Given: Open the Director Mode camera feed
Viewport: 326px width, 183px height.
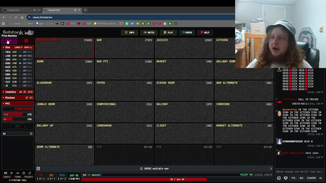Looking at the screenshot, I should (65, 48).
